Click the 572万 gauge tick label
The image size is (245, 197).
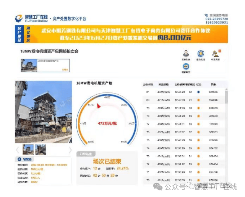pos(131,123)
